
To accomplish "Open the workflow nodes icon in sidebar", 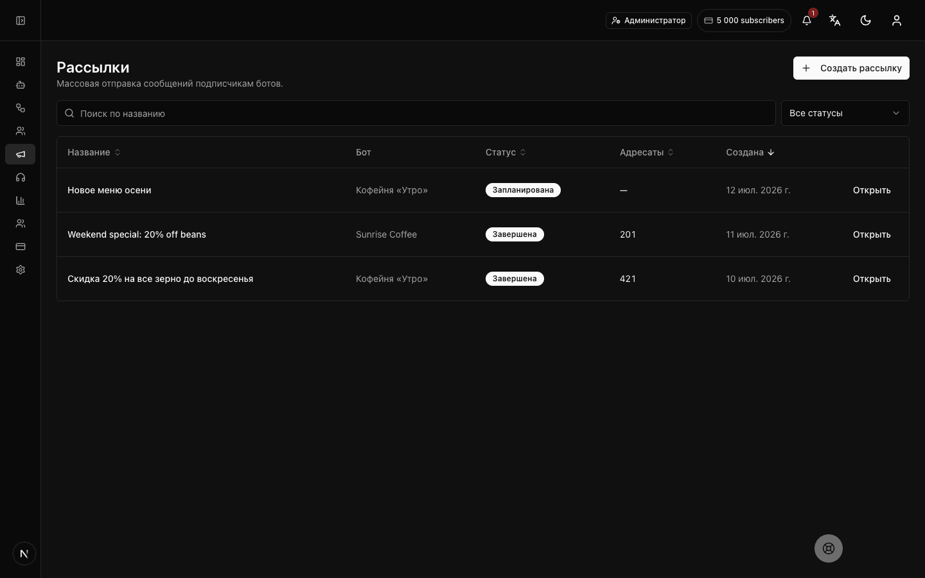I will tap(21, 108).
